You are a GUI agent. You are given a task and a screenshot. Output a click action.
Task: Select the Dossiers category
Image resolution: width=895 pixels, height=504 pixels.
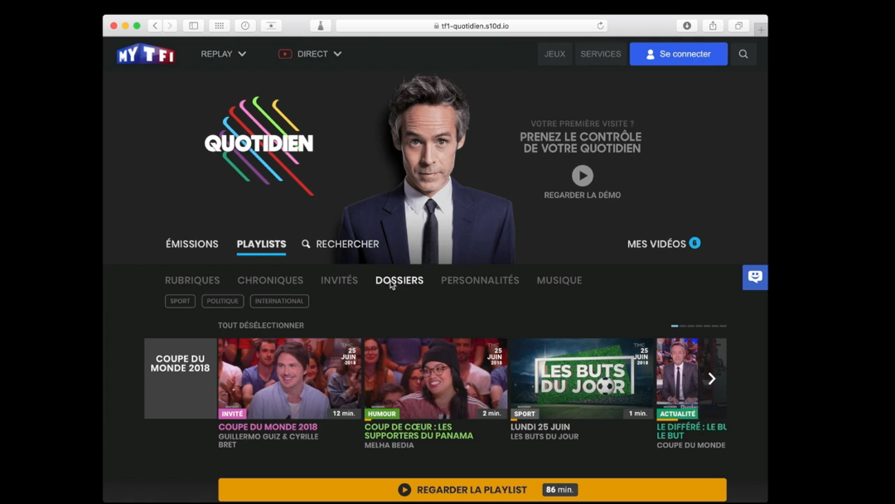(x=399, y=280)
